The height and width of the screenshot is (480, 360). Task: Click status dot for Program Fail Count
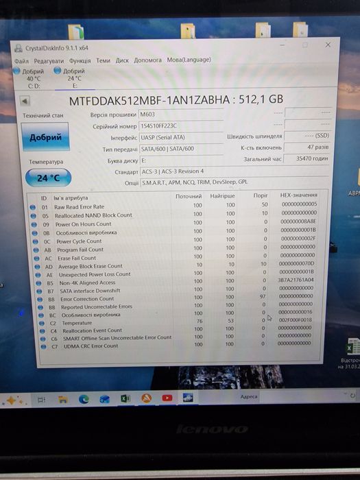tap(36, 250)
